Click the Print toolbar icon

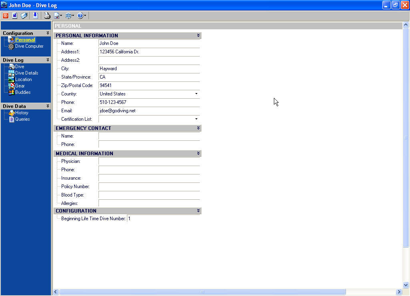tap(48, 15)
